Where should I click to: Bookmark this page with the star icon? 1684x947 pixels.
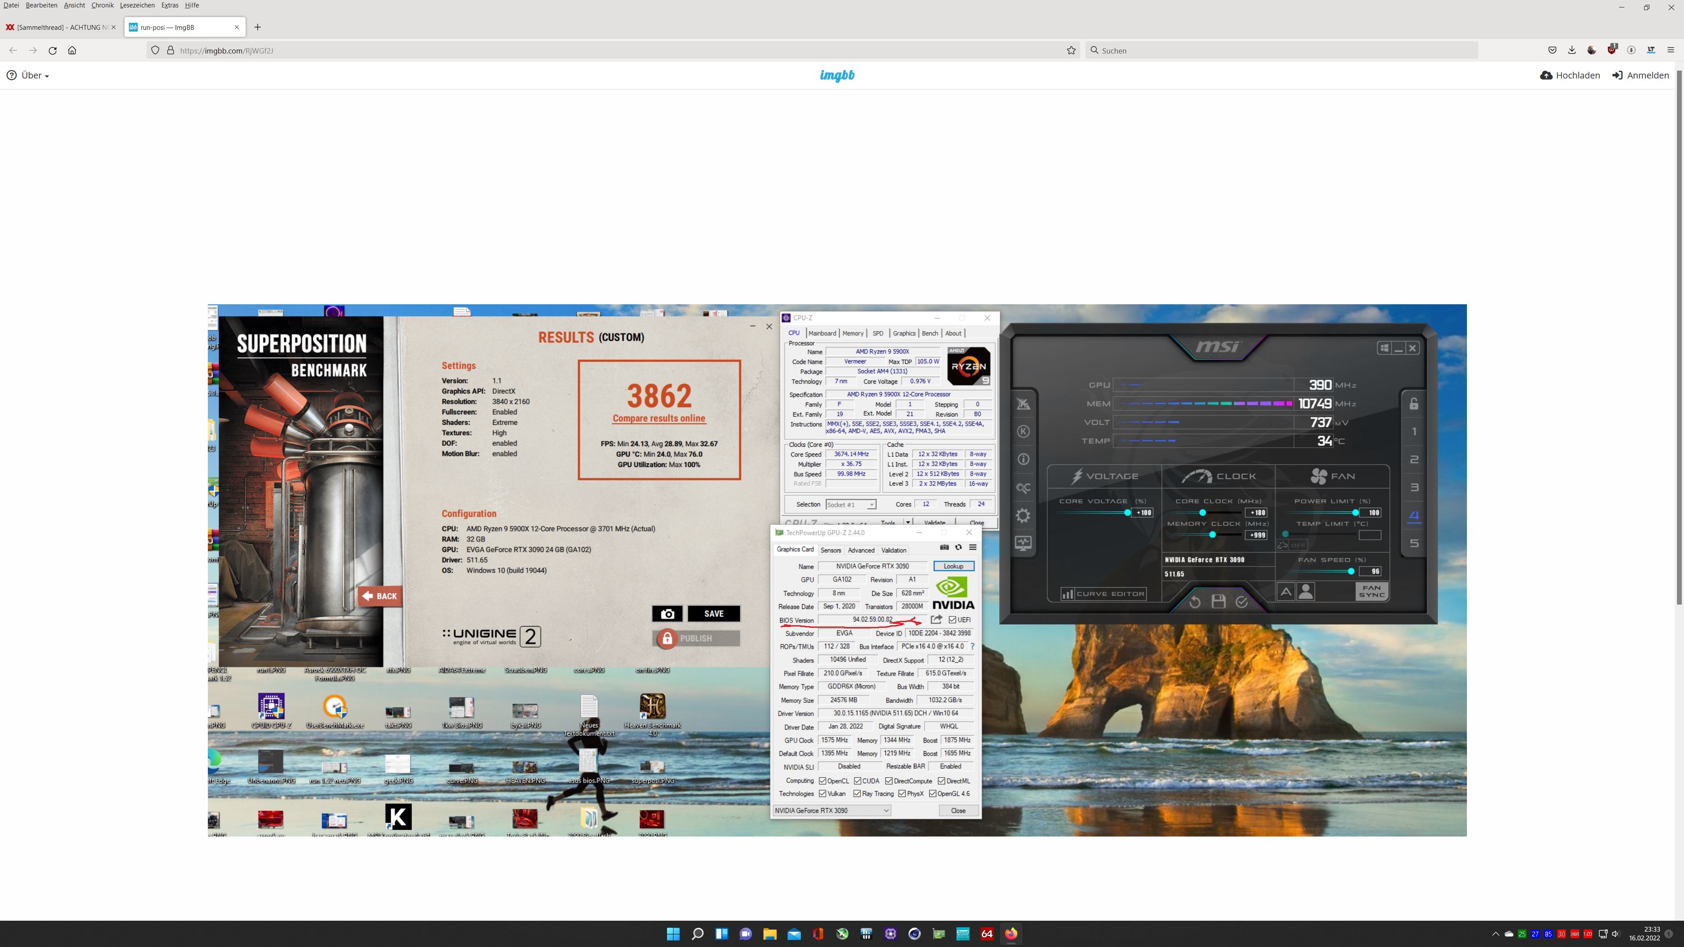point(1071,50)
